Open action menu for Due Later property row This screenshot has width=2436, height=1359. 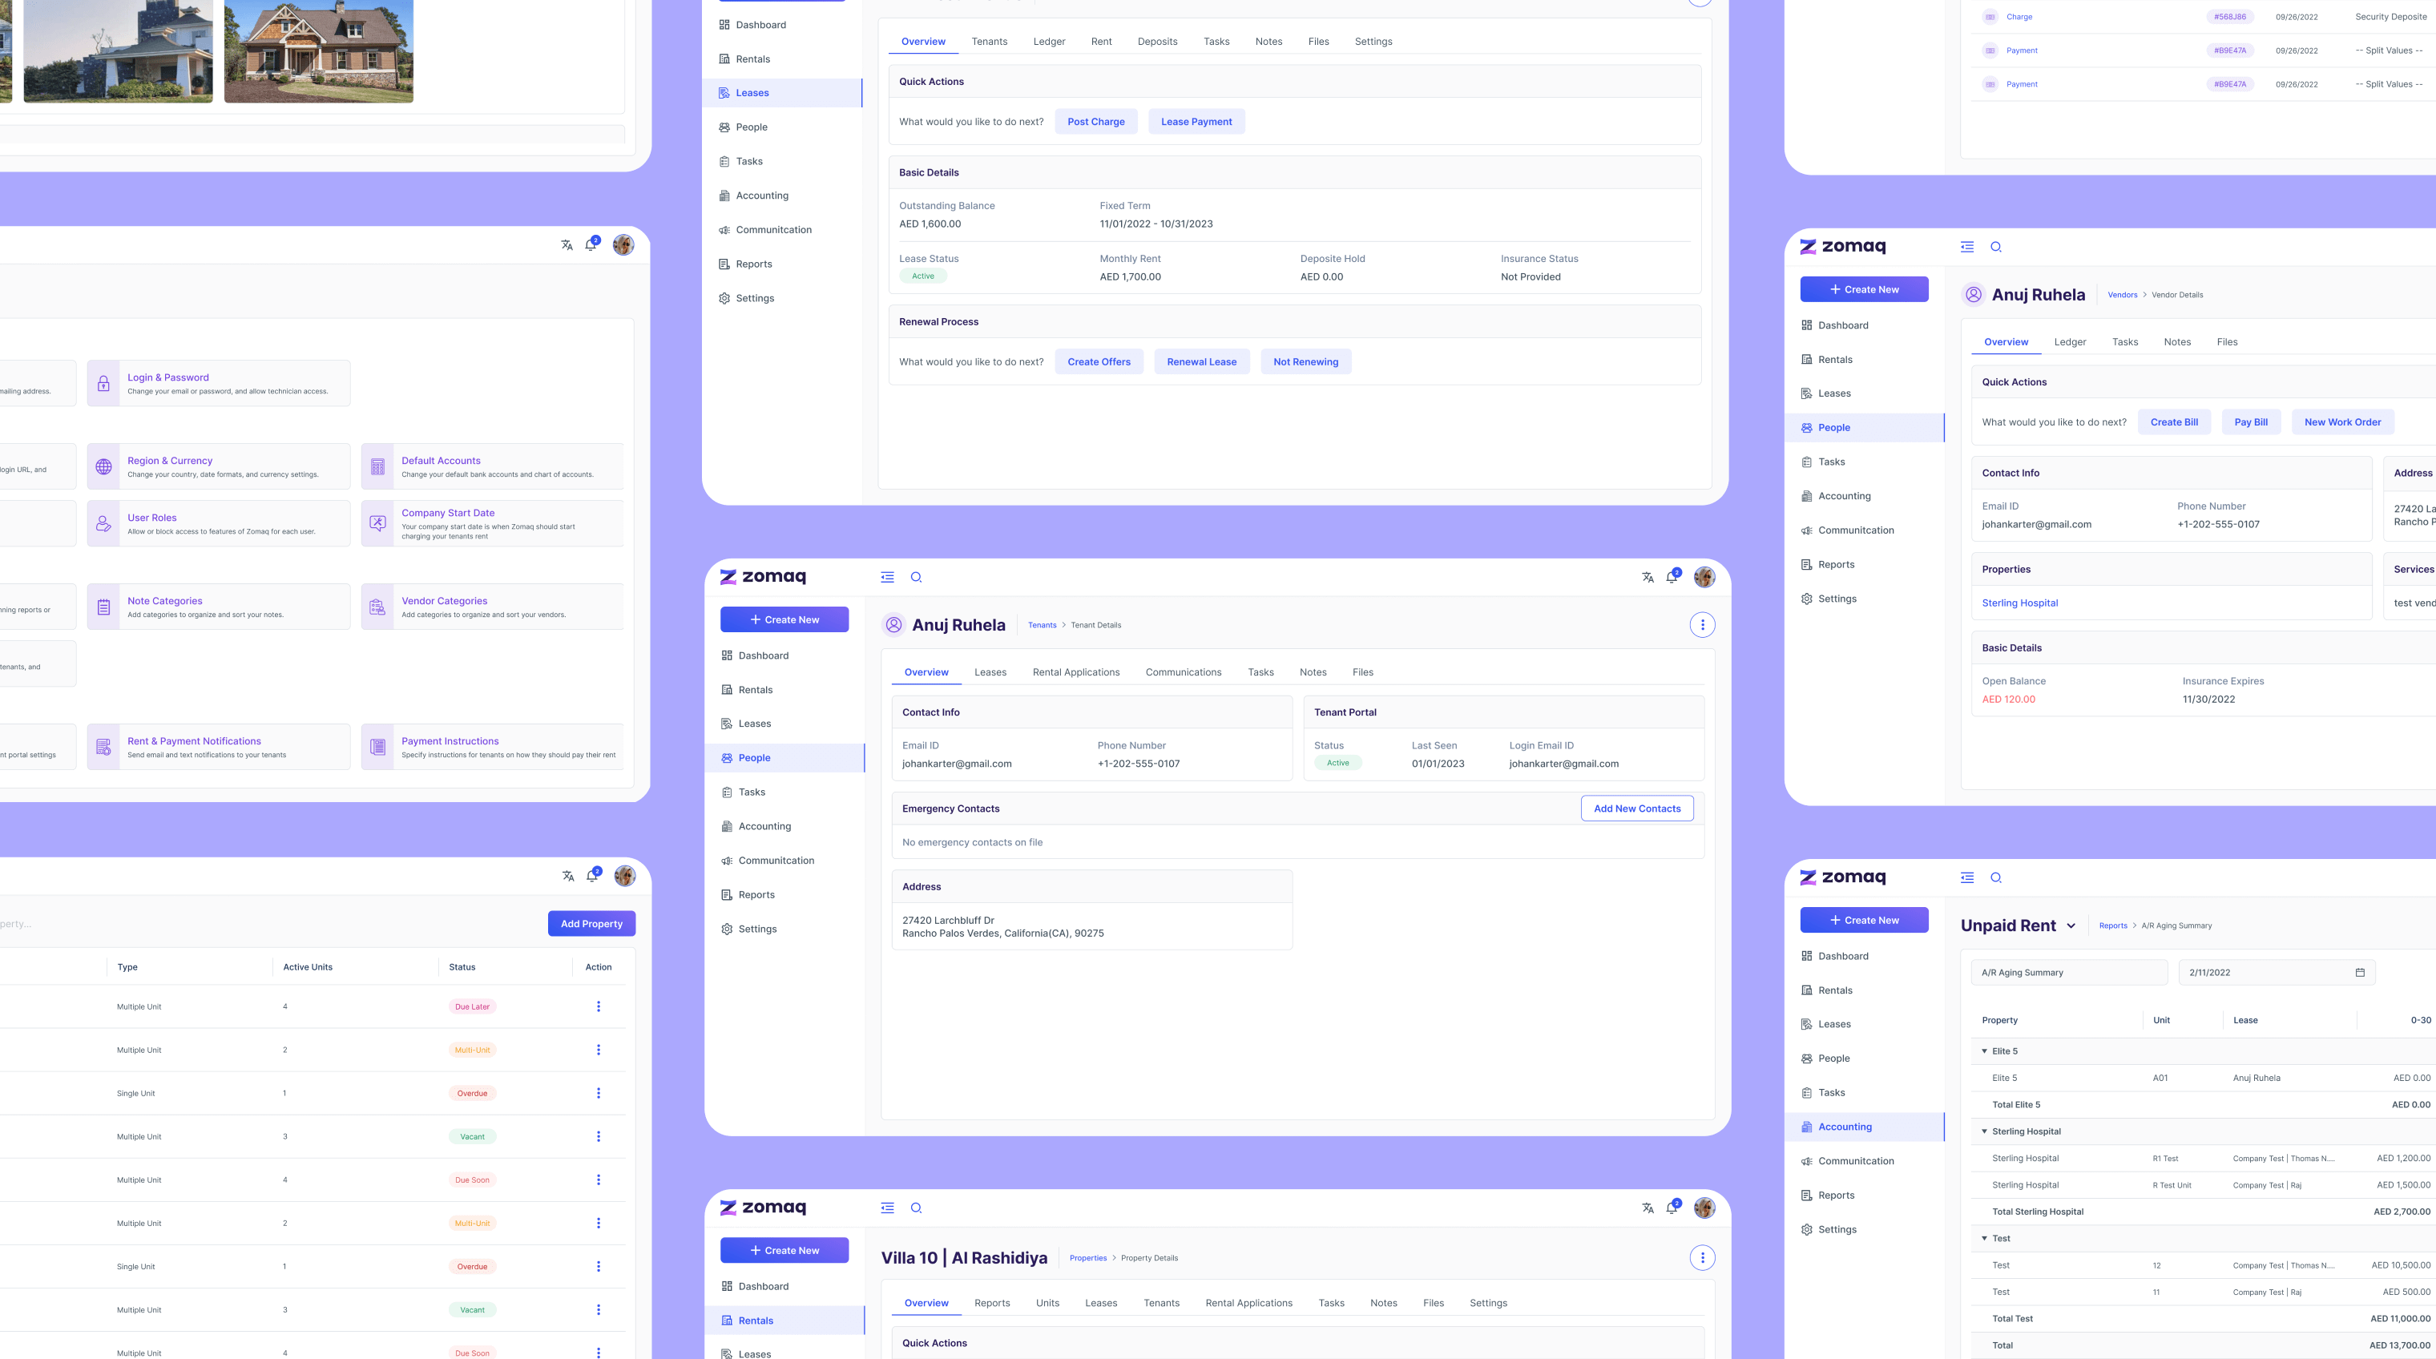click(x=599, y=1006)
